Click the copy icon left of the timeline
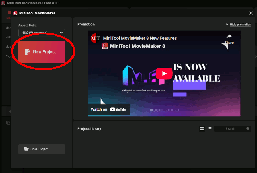 [x=8, y=122]
